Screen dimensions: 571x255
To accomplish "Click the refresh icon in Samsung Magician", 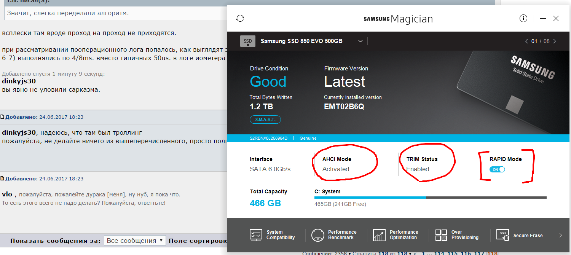I will click(x=240, y=18).
